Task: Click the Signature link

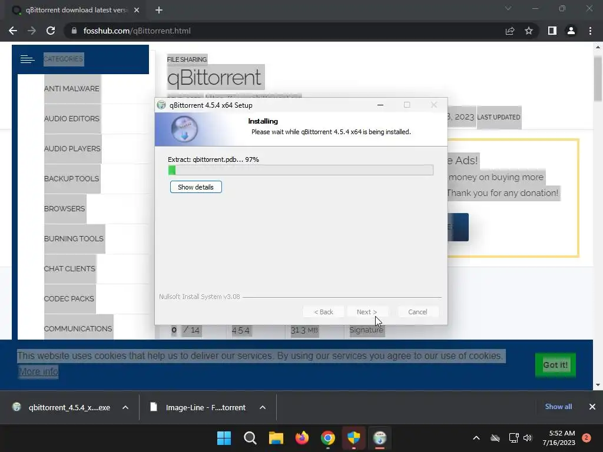Action: 366,330
